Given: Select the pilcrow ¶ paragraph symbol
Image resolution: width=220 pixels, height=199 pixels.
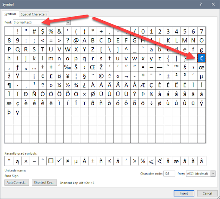Looking at the screenshot, I should [x=9, y=85].
